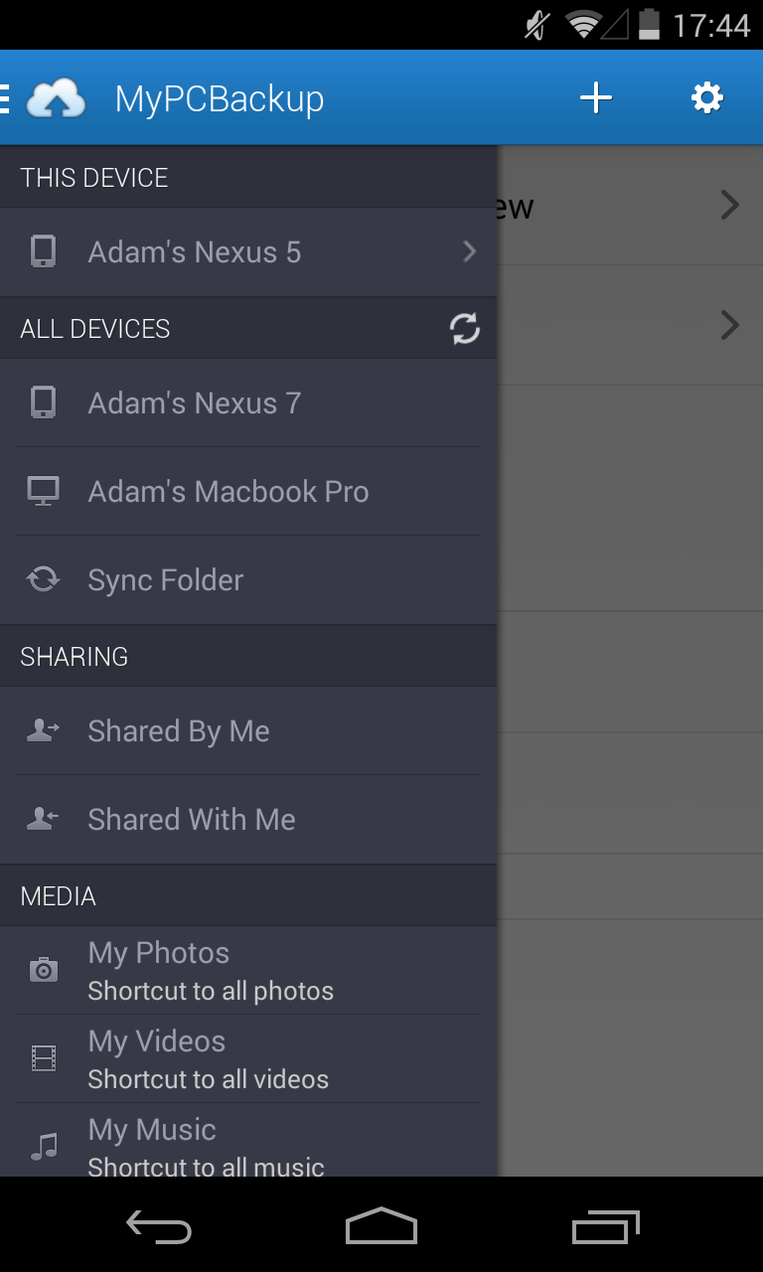Tap the recent apps button
The height and width of the screenshot is (1272, 763).
point(606,1227)
